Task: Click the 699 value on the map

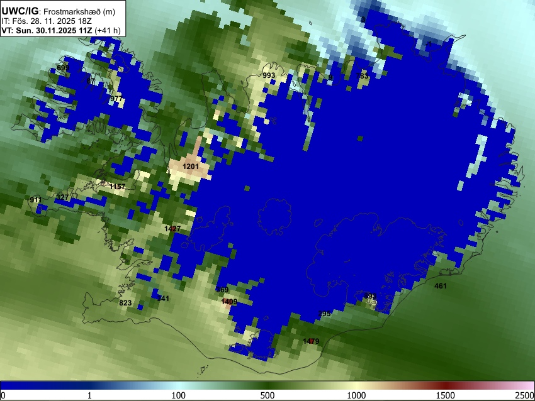Action: click(63, 68)
